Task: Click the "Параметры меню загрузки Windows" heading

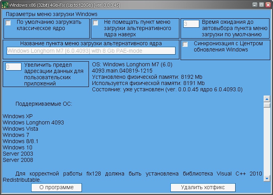Action: pos(51,14)
